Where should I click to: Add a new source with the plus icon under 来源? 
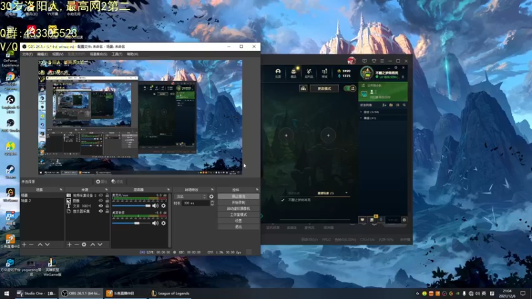69,245
